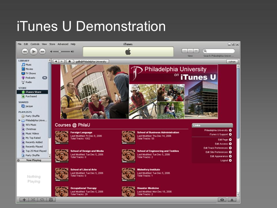Open the School of Business Administration course

(158, 133)
